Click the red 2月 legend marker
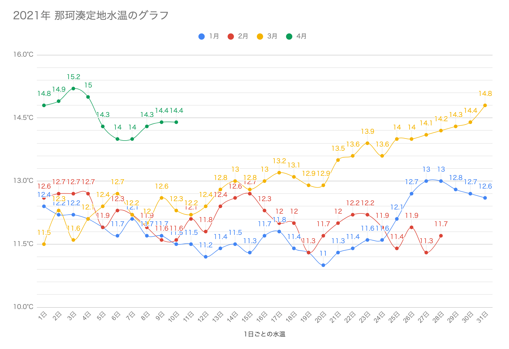 tap(231, 36)
